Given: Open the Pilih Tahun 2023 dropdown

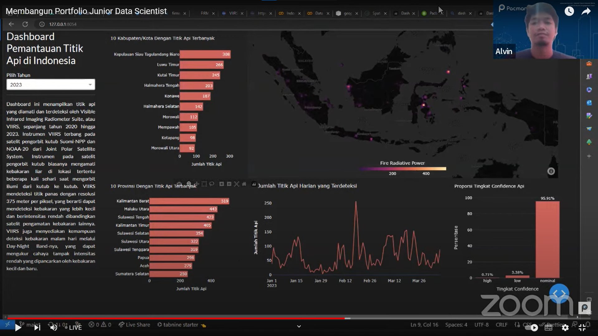Looking at the screenshot, I should tap(51, 85).
